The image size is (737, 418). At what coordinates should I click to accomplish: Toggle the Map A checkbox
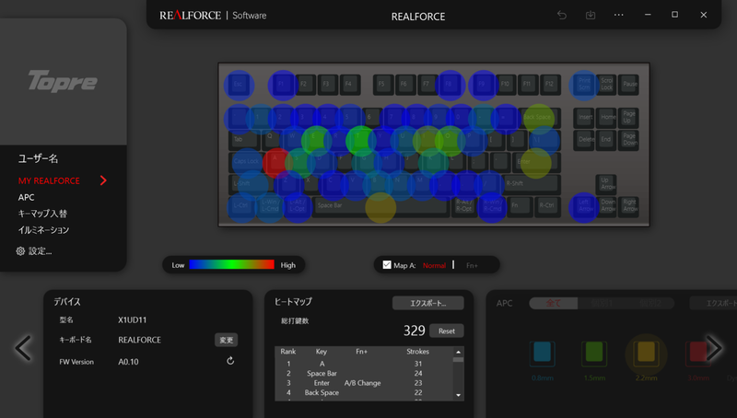pyautogui.click(x=387, y=265)
